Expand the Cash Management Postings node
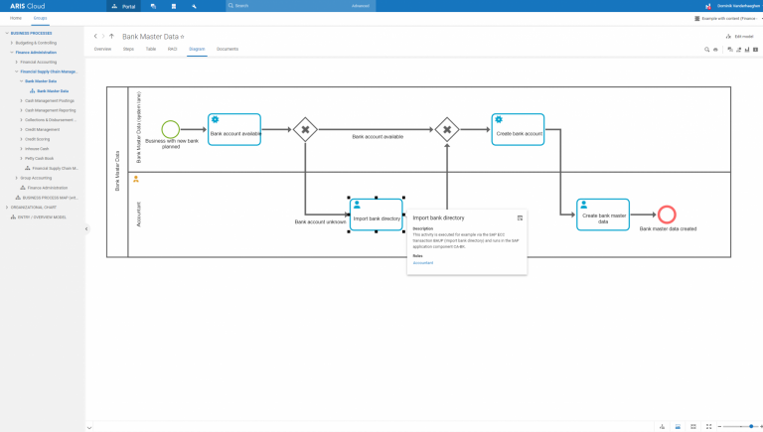 (21, 100)
